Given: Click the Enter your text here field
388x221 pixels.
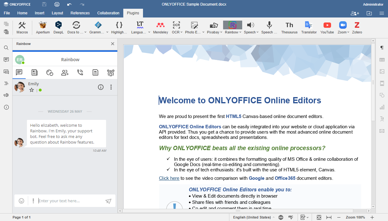Looking at the screenshot, I should (x=70, y=201).
